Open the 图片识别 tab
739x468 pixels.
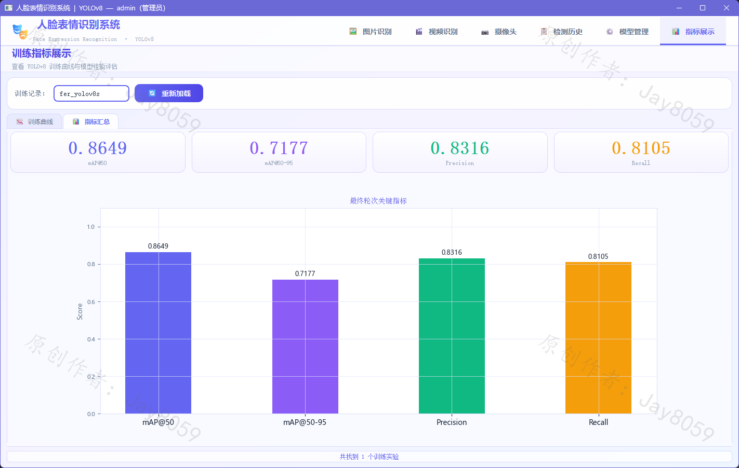pyautogui.click(x=371, y=32)
